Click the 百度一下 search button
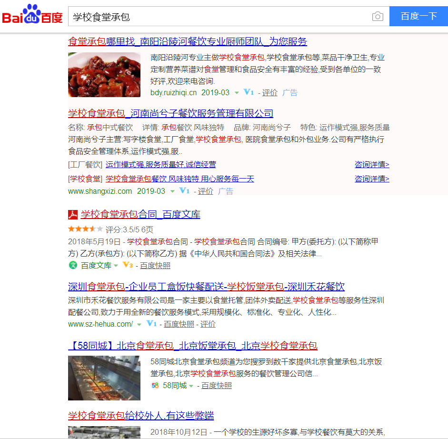Viewport: 448px width, 439px height. pyautogui.click(x=418, y=16)
